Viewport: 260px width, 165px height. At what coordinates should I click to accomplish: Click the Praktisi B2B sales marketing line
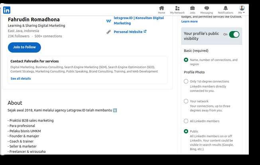point(31,121)
